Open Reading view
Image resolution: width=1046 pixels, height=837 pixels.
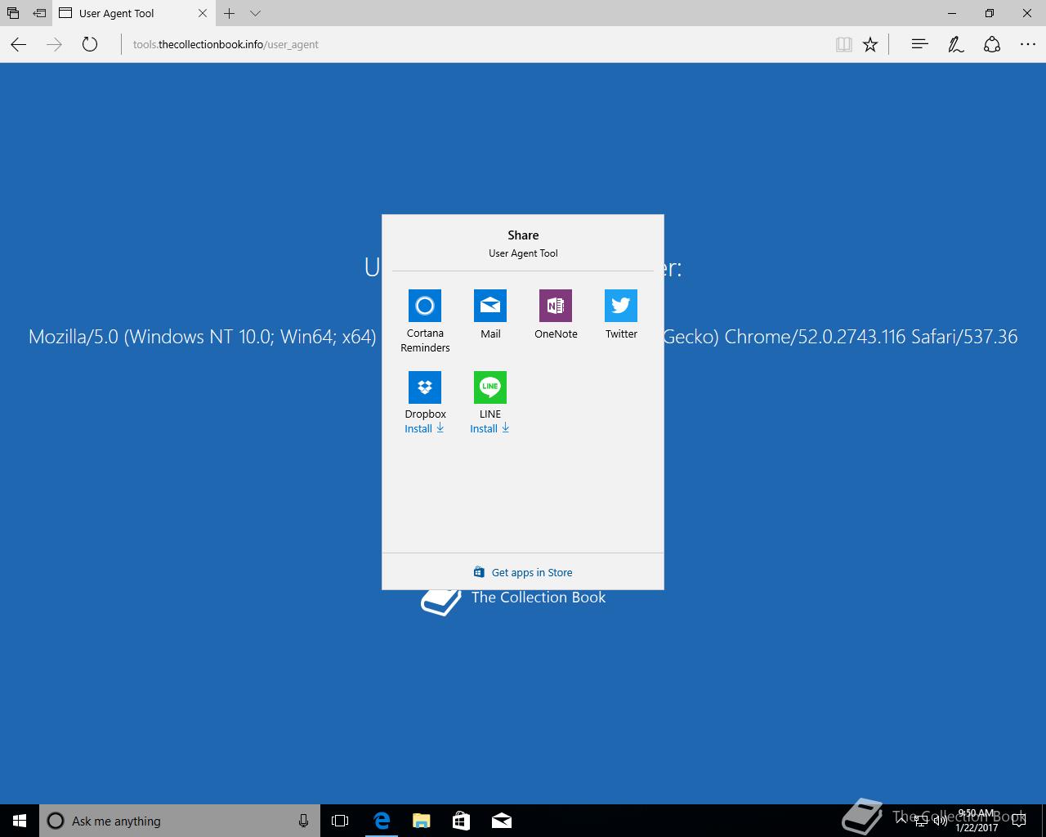[844, 44]
